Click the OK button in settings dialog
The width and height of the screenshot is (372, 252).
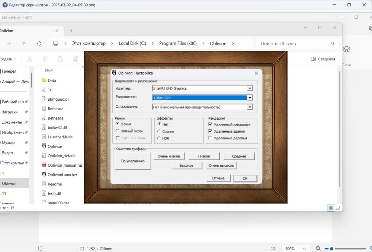245,179
